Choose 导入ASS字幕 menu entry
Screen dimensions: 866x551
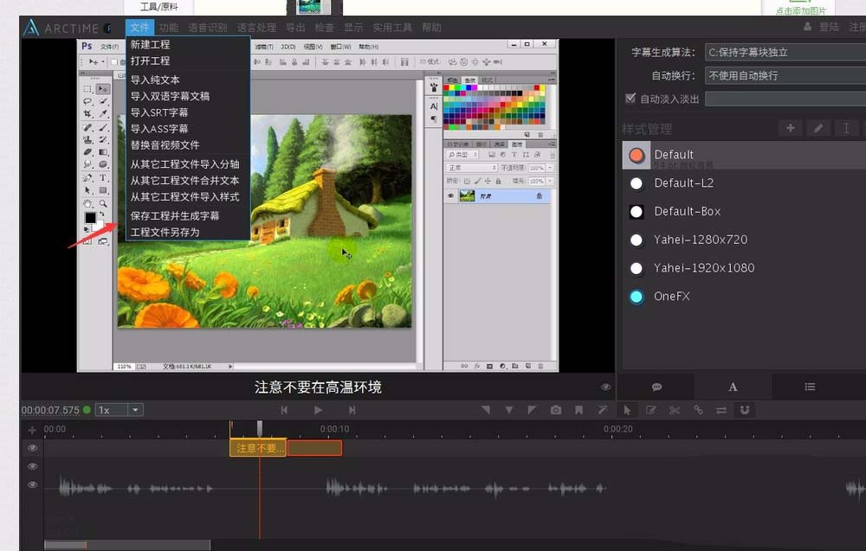pos(188,129)
